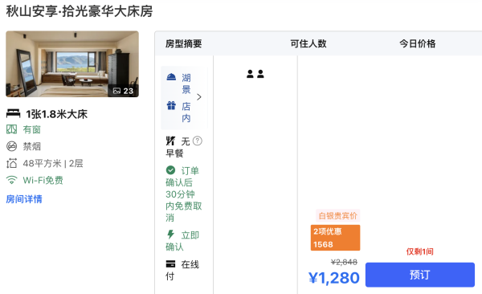Image resolution: width=482 pixels, height=294 pixels.
Task: Click the no-smoking icon beside 禁烟
Action: point(12,146)
